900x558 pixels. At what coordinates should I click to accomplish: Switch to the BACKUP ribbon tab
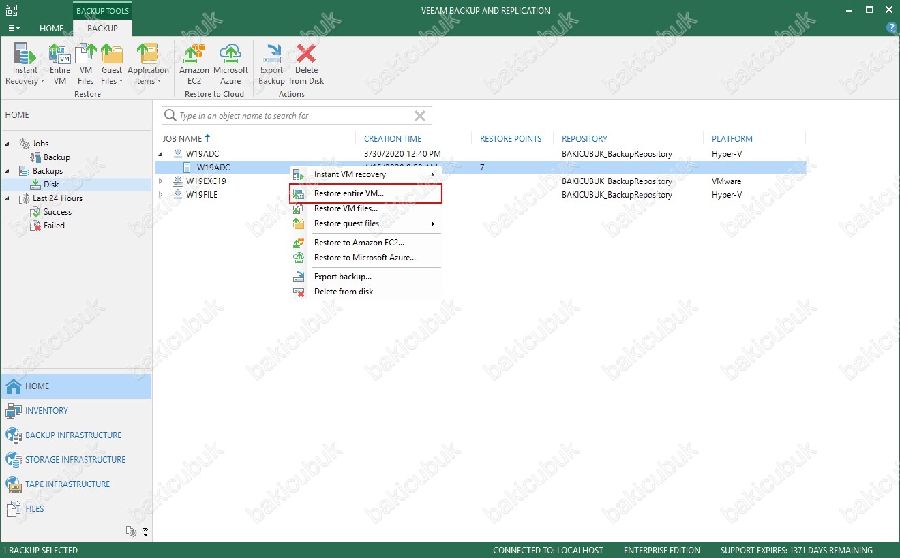click(102, 29)
